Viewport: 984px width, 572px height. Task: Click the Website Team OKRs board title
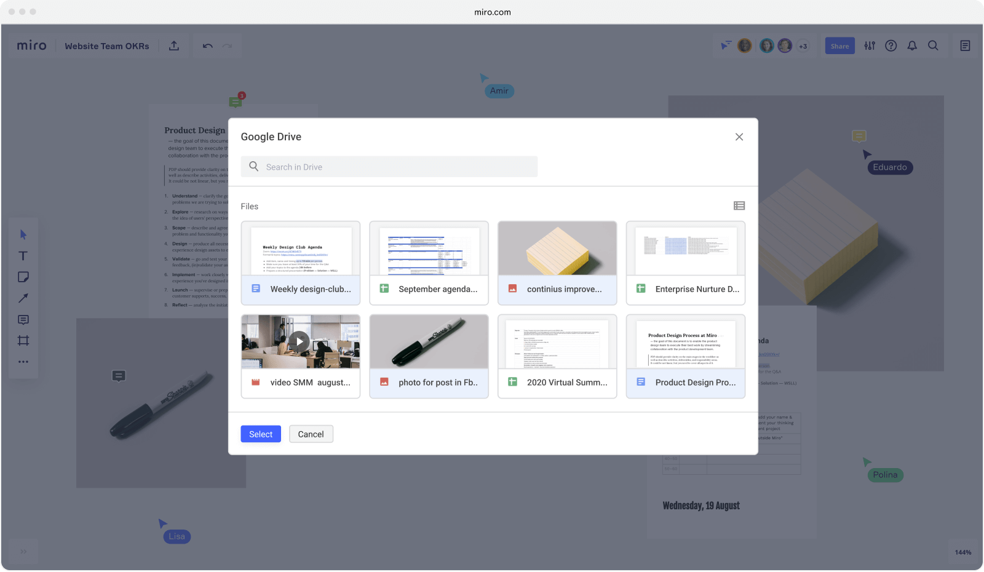click(107, 46)
